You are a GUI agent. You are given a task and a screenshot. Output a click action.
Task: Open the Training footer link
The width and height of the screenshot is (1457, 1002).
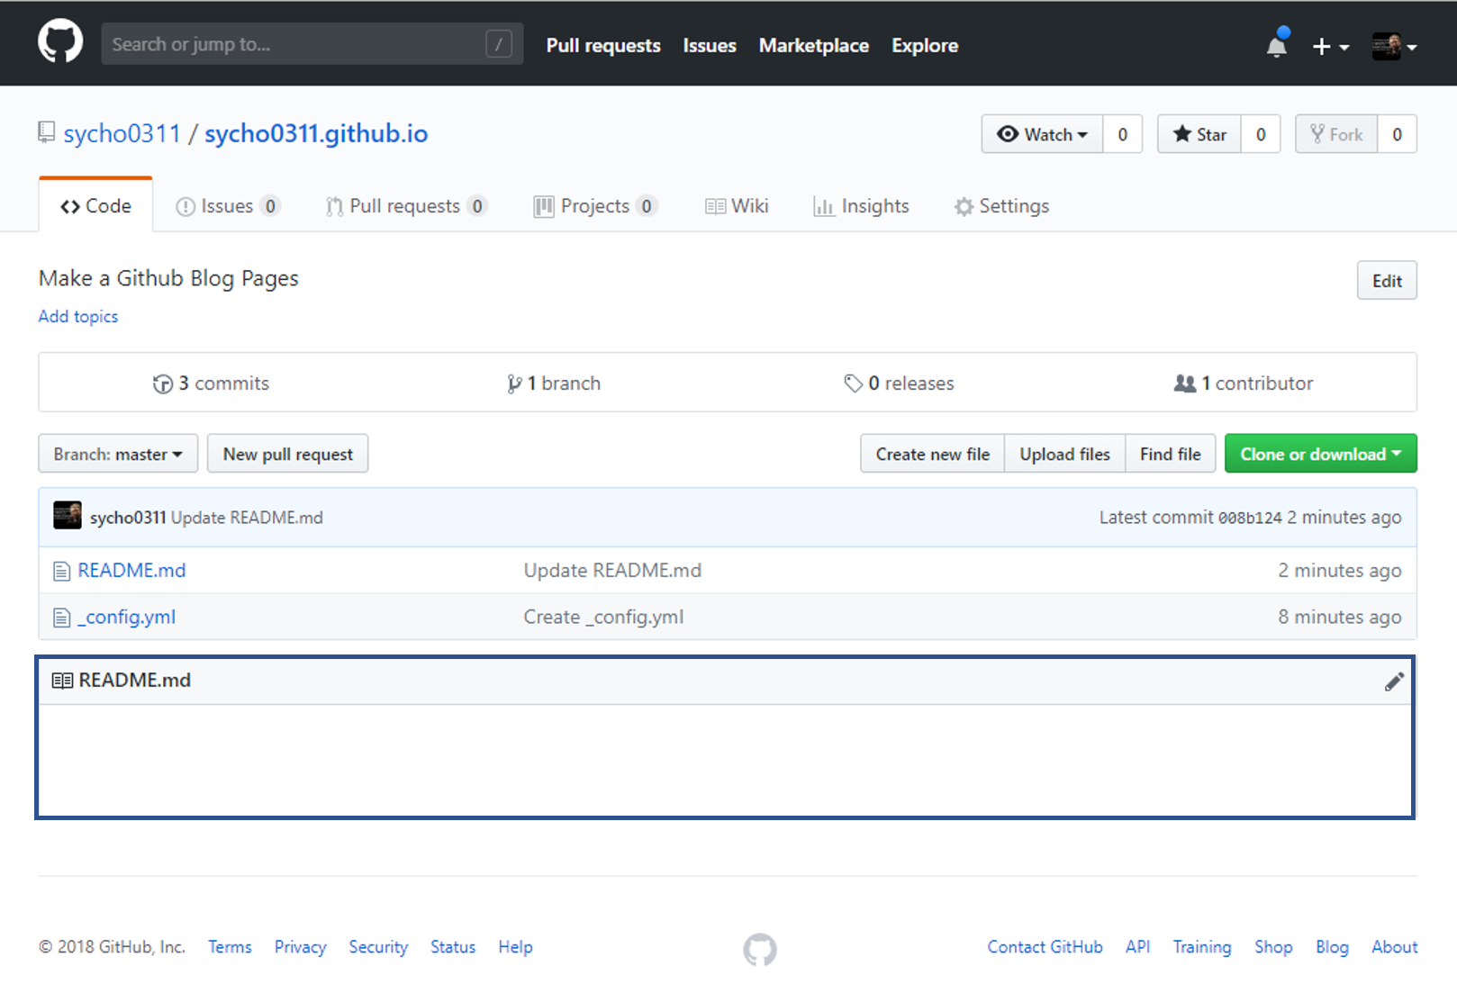coord(1202,947)
